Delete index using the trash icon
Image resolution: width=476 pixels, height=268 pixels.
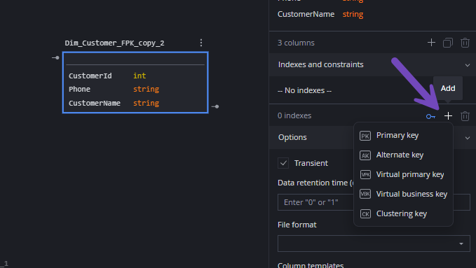coord(465,116)
